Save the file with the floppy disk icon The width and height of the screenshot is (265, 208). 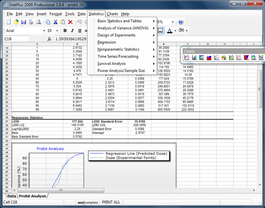click(24, 22)
